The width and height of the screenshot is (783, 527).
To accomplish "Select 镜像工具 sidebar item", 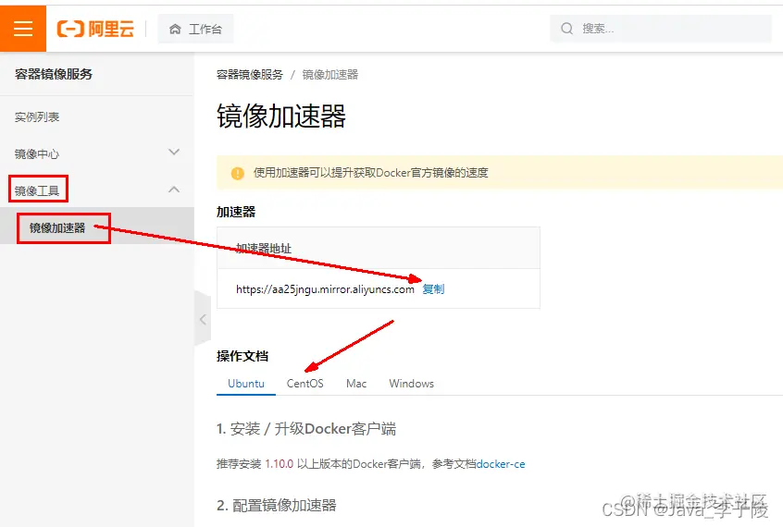I will coord(37,190).
